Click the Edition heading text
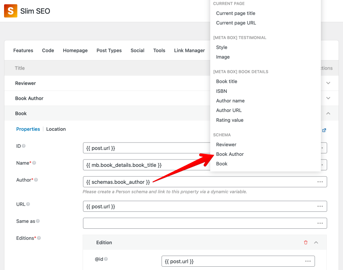This screenshot has height=270, width=343. tap(104, 242)
